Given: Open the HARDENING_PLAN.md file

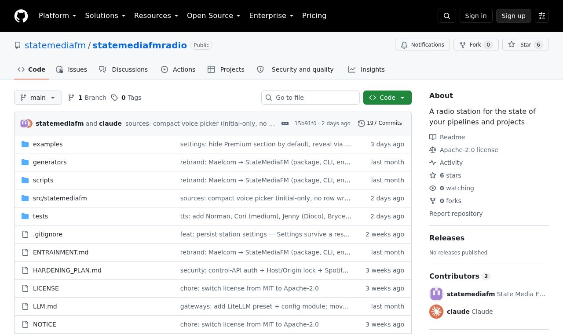Looking at the screenshot, I should [x=67, y=270].
